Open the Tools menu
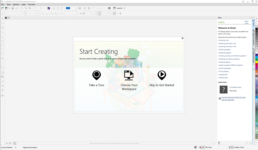 (9, 5)
